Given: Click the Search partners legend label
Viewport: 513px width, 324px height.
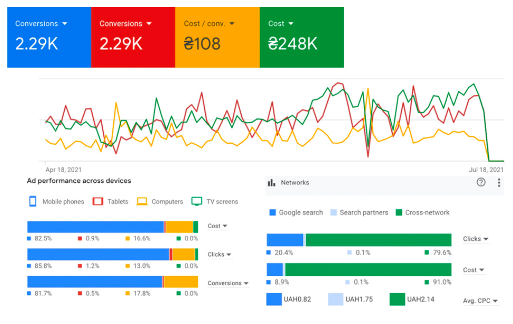Looking at the screenshot, I should (363, 213).
